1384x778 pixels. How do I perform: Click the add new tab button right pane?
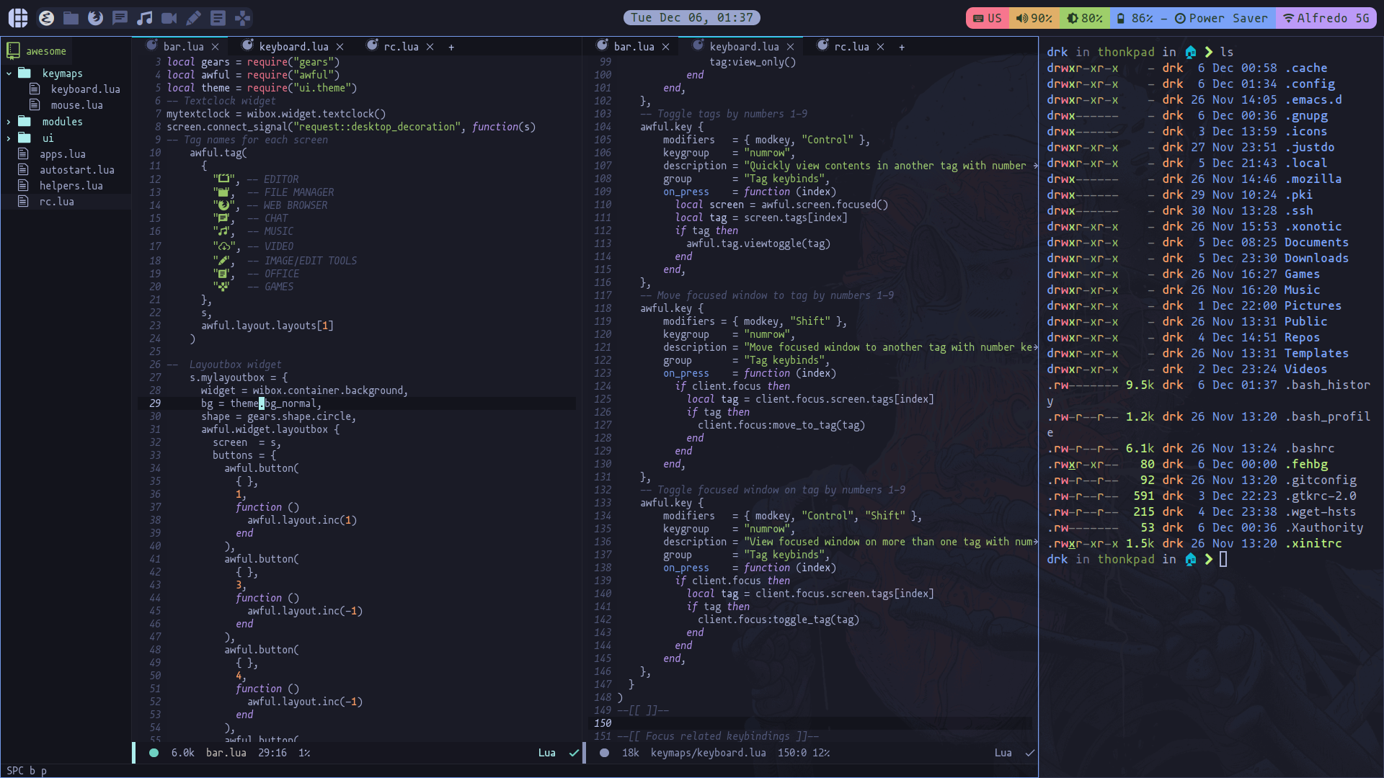902,47
